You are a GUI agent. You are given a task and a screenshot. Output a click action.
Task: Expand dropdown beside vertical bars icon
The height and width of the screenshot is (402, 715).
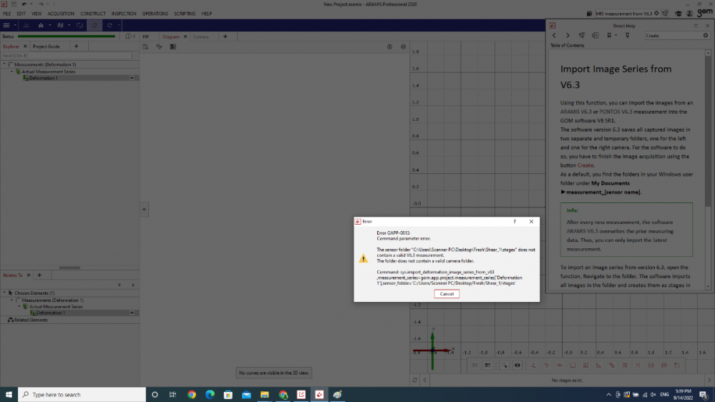pos(69,26)
